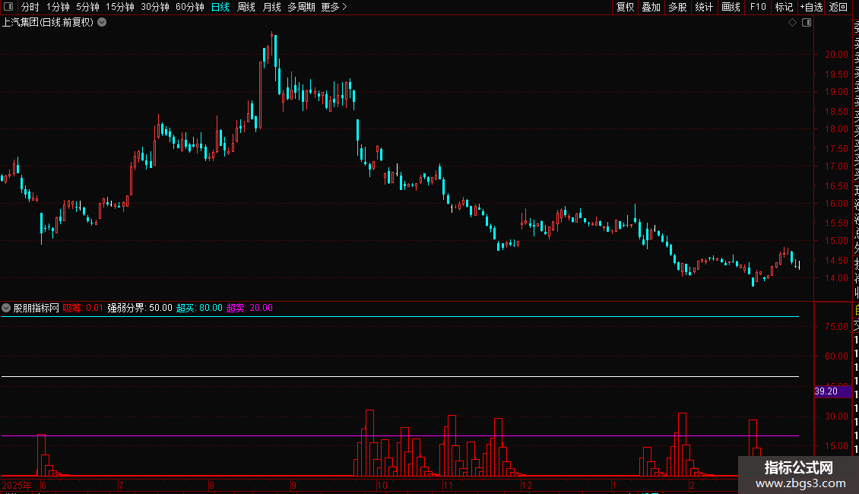Select the 15分钟 period
Viewport: 859px width, 494px height.
pos(120,7)
